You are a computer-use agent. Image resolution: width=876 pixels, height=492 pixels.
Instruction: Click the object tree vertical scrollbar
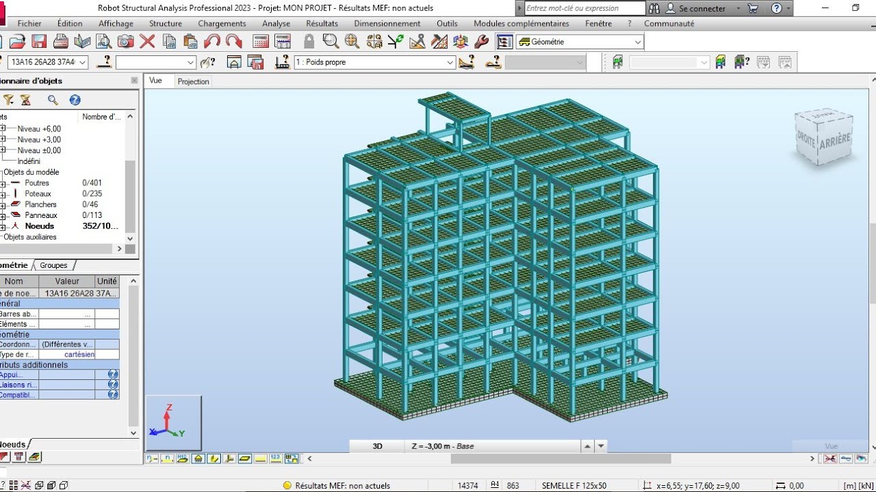130,197
